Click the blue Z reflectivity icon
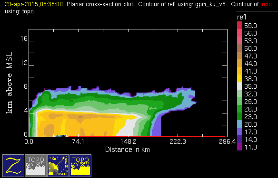 13,166
